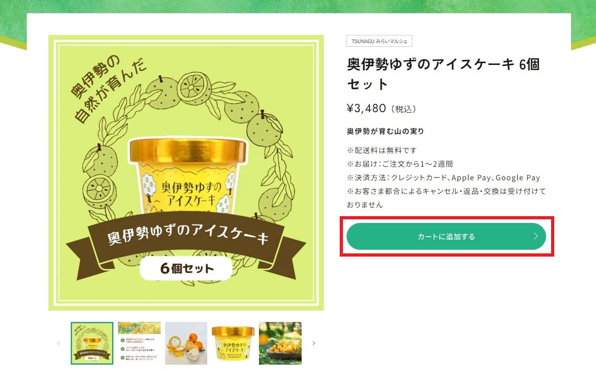Click the right chevron inside the cart button
The height and width of the screenshot is (371, 596).
536,236
